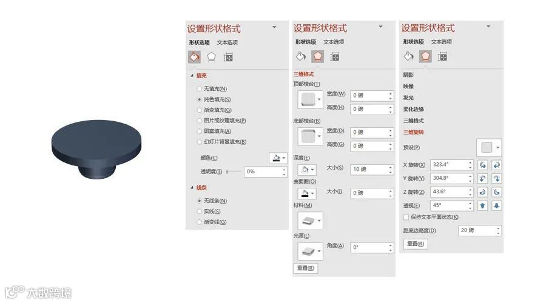Click rotate left icon beside X 旋转
The height and width of the screenshot is (303, 546).
pos(482,165)
